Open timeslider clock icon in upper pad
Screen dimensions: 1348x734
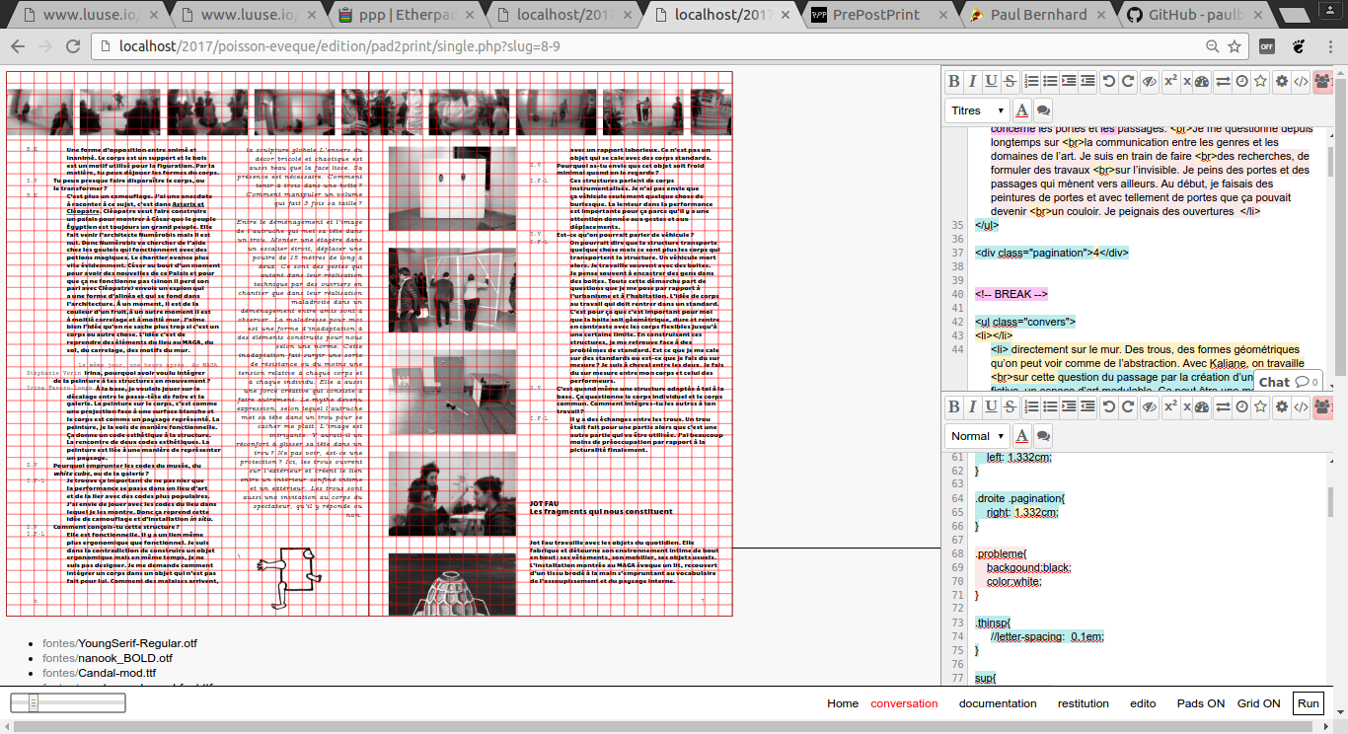click(1241, 81)
